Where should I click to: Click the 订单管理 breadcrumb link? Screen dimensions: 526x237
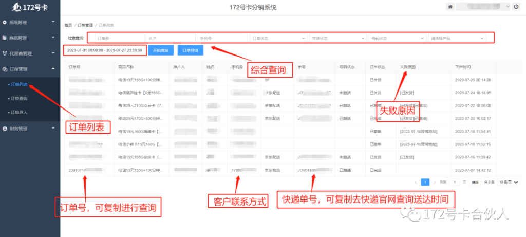85,25
